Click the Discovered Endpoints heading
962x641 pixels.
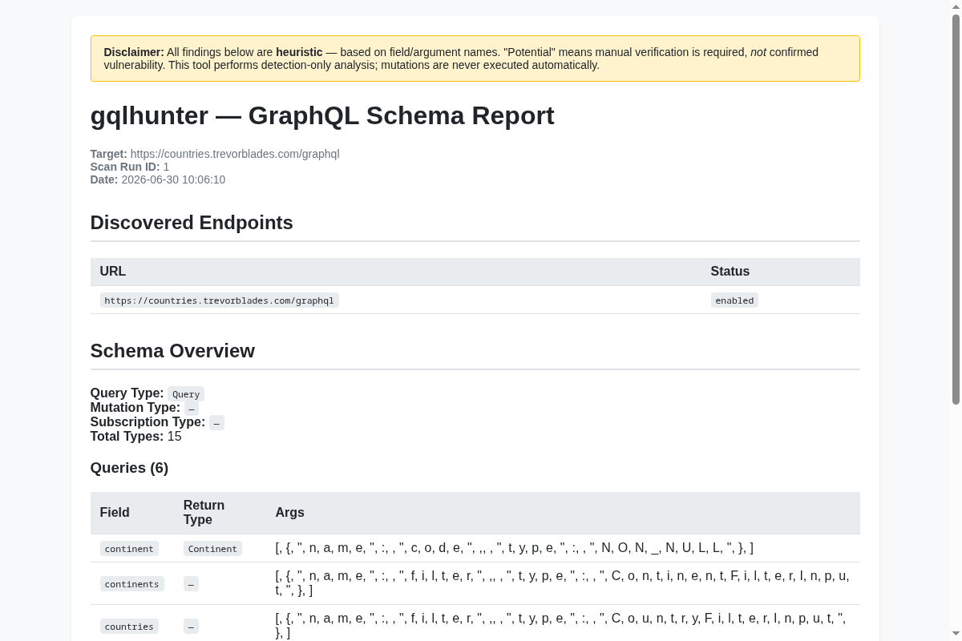(x=192, y=223)
